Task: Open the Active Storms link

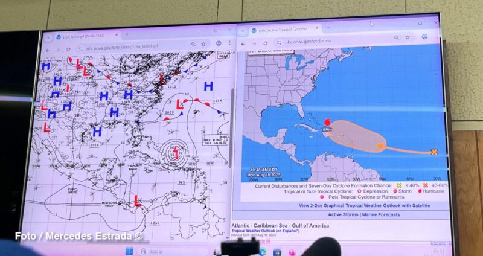Action: pos(342,214)
